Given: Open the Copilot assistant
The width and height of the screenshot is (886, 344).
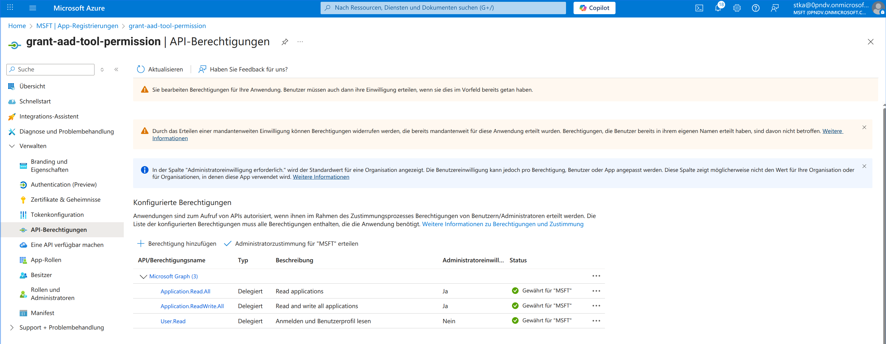Looking at the screenshot, I should (x=594, y=8).
